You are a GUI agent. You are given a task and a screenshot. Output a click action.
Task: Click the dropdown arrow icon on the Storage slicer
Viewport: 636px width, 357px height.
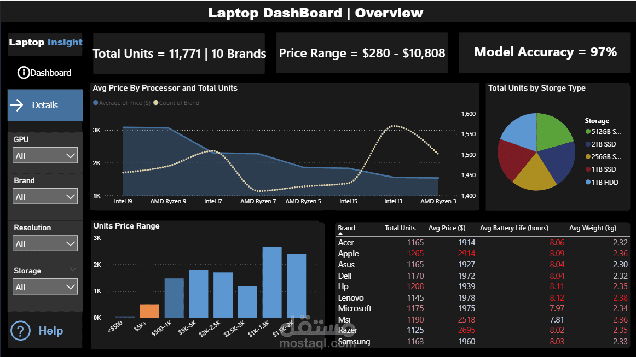tap(71, 286)
